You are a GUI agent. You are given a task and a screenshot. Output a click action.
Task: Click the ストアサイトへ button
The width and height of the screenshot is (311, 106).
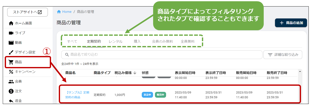click(x=28, y=12)
